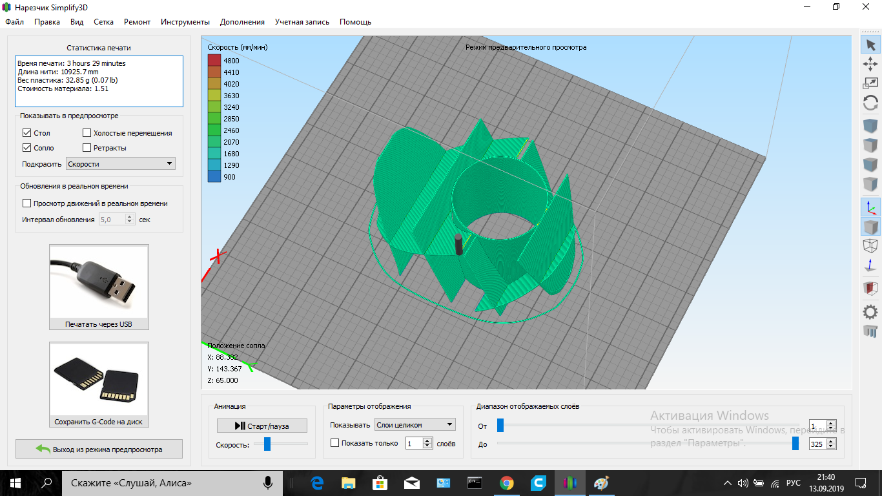882x496 pixels.
Task: Open the Ремонт menu
Action: pos(136,22)
